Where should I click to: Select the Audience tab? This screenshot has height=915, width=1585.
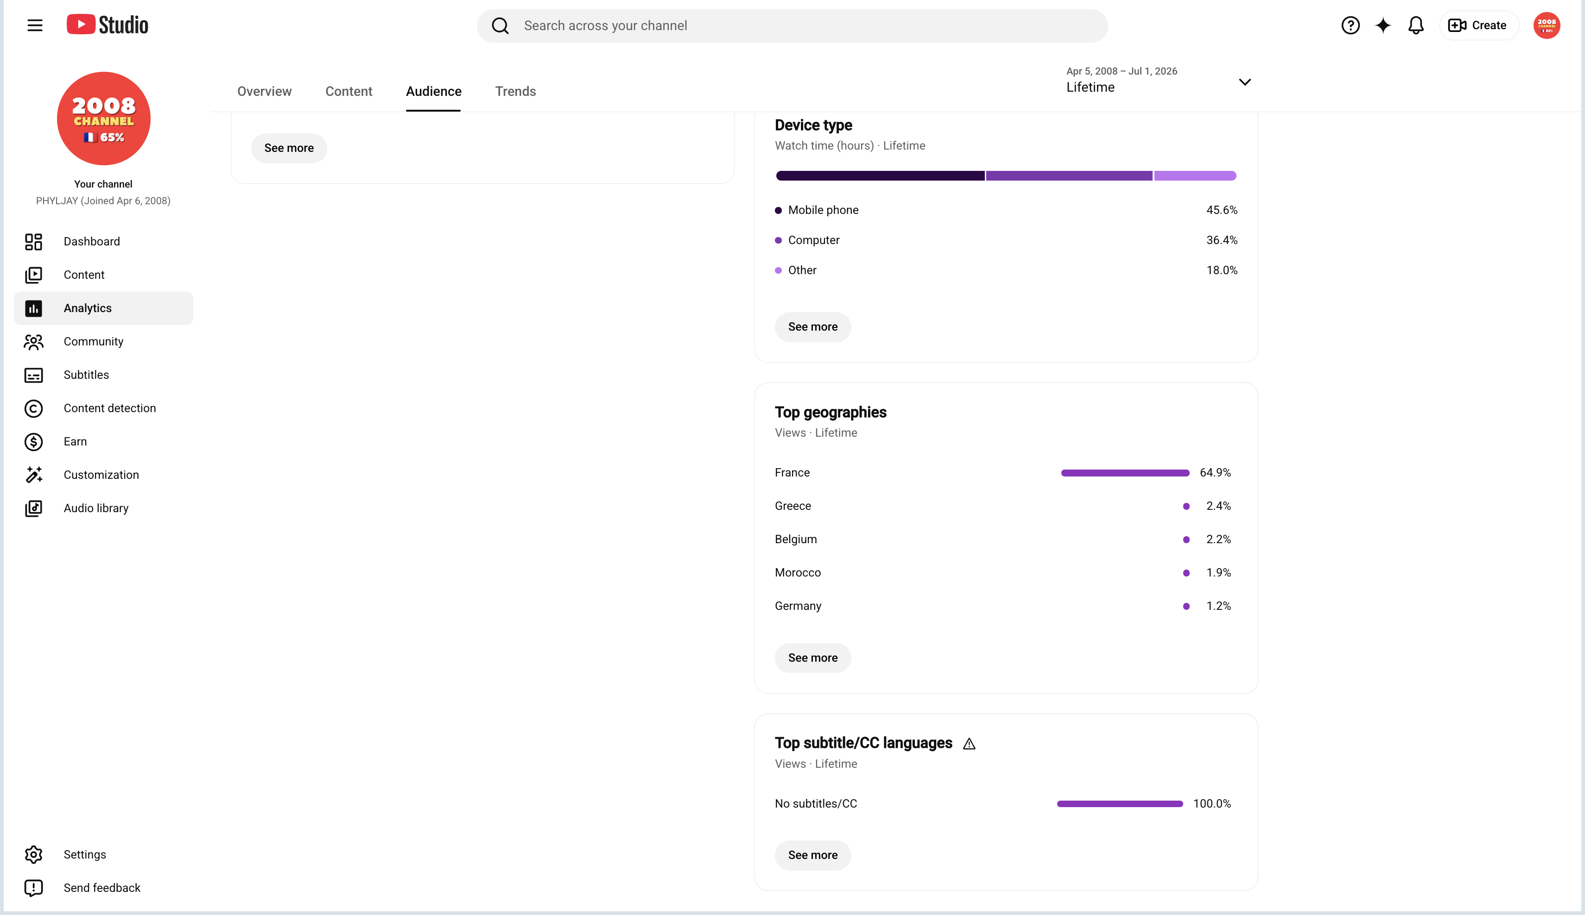433,91
